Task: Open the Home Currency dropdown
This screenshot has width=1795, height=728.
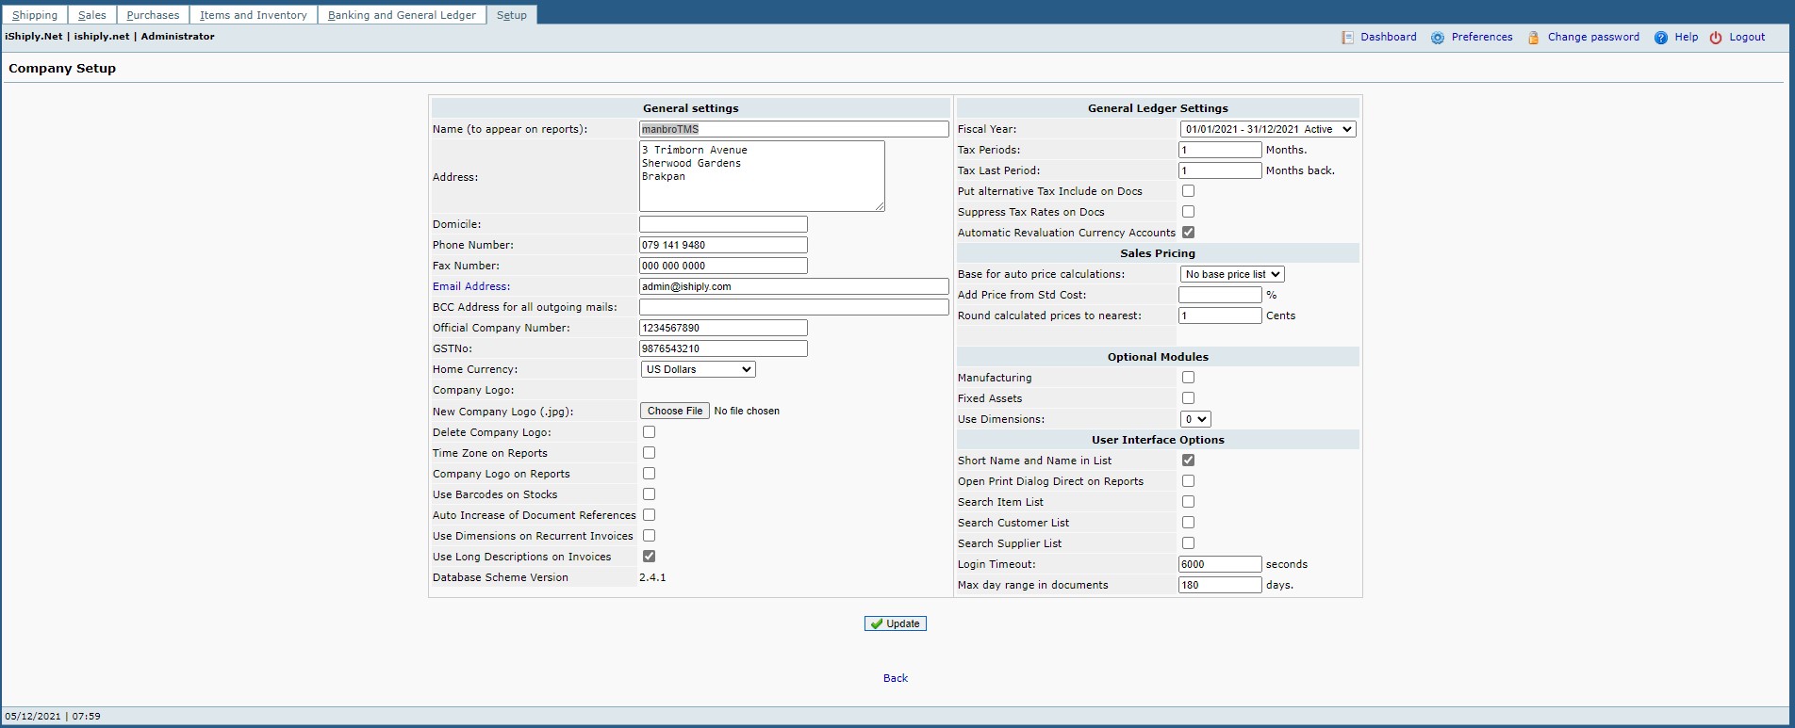Action: click(x=698, y=369)
